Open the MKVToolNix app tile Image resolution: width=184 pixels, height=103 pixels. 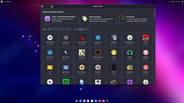click(x=50, y=40)
